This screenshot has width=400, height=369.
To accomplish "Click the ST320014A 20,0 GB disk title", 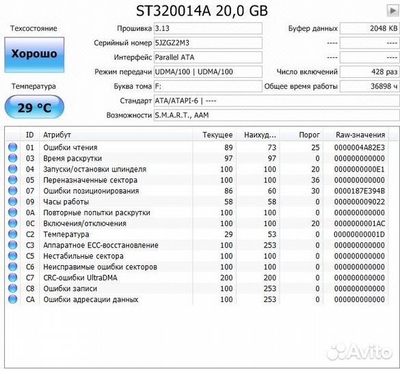I will (x=202, y=11).
